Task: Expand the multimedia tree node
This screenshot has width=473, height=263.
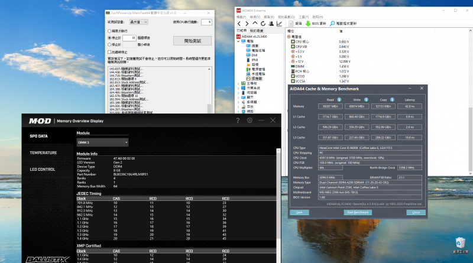Action: coord(238,102)
